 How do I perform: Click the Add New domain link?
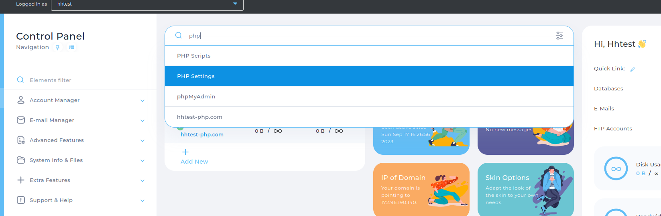pyautogui.click(x=194, y=162)
